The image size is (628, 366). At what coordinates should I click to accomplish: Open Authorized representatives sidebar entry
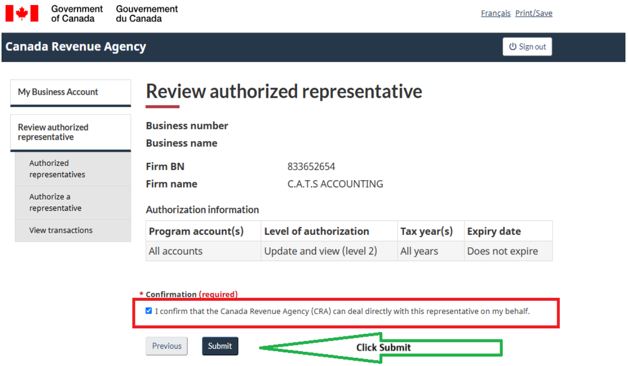[x=73, y=169]
